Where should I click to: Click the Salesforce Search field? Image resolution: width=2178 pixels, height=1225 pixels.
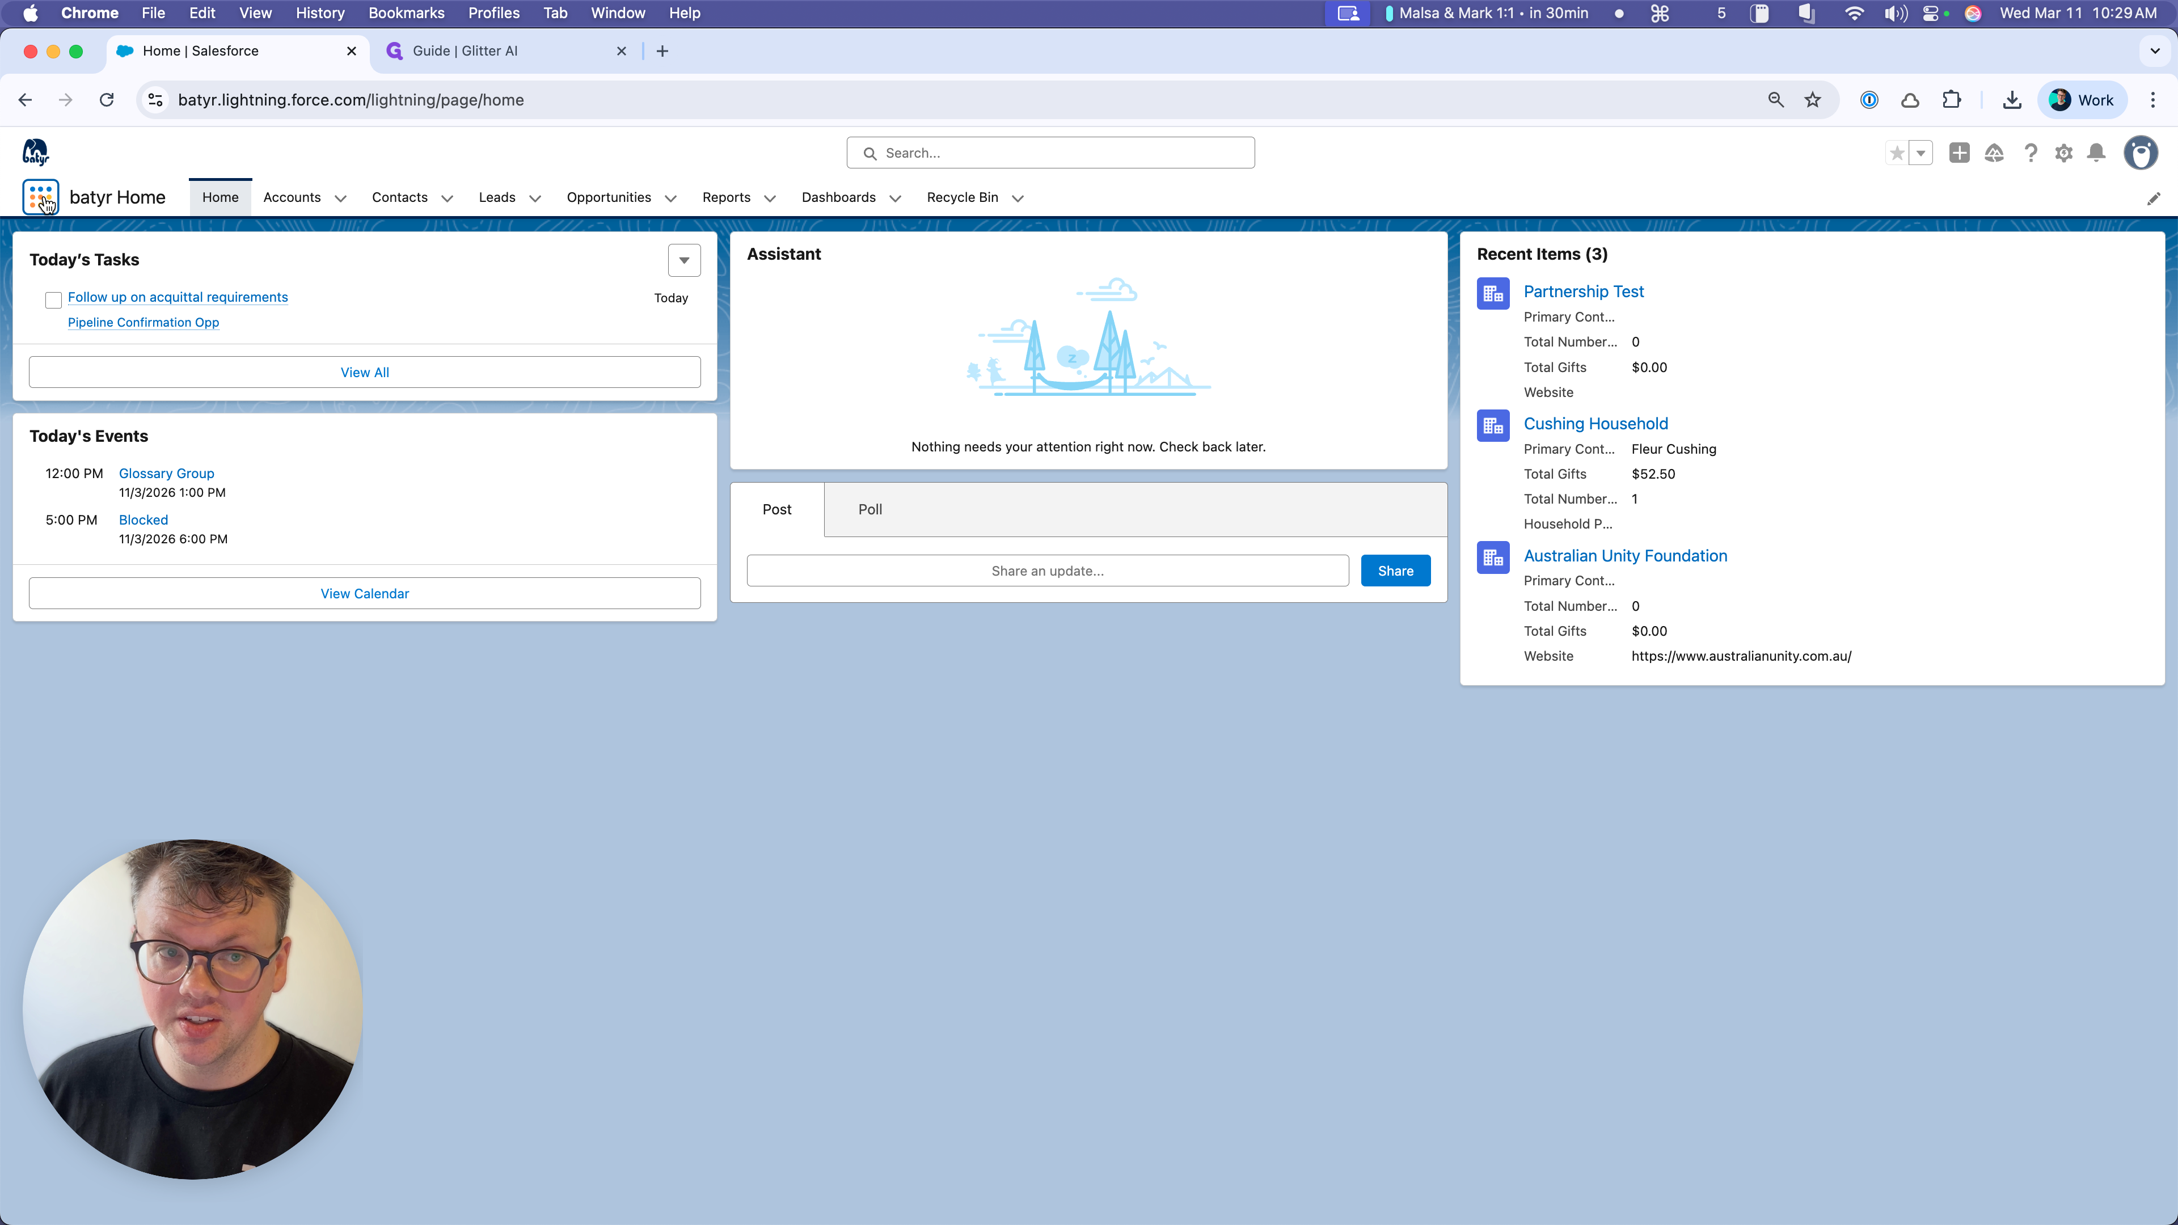[x=1050, y=153]
